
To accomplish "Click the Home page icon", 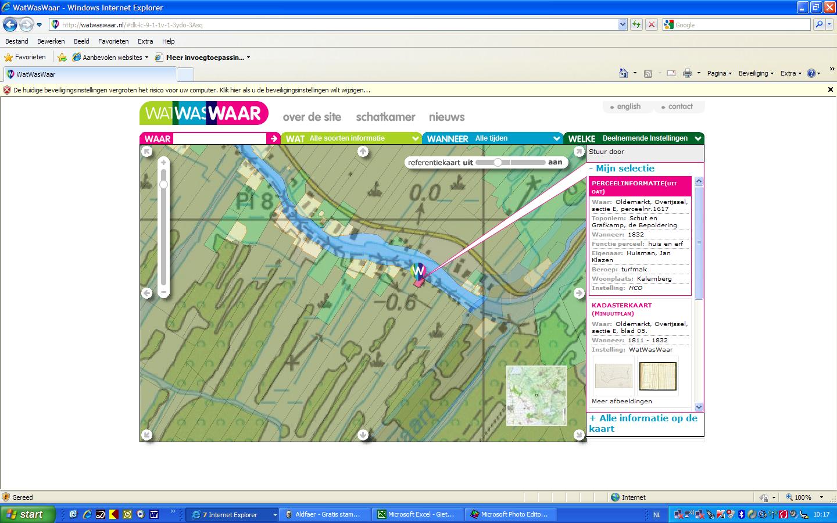I will click(x=624, y=73).
